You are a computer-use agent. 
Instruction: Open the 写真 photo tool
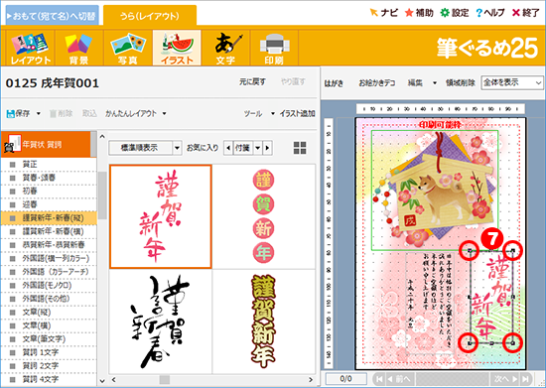(x=128, y=48)
